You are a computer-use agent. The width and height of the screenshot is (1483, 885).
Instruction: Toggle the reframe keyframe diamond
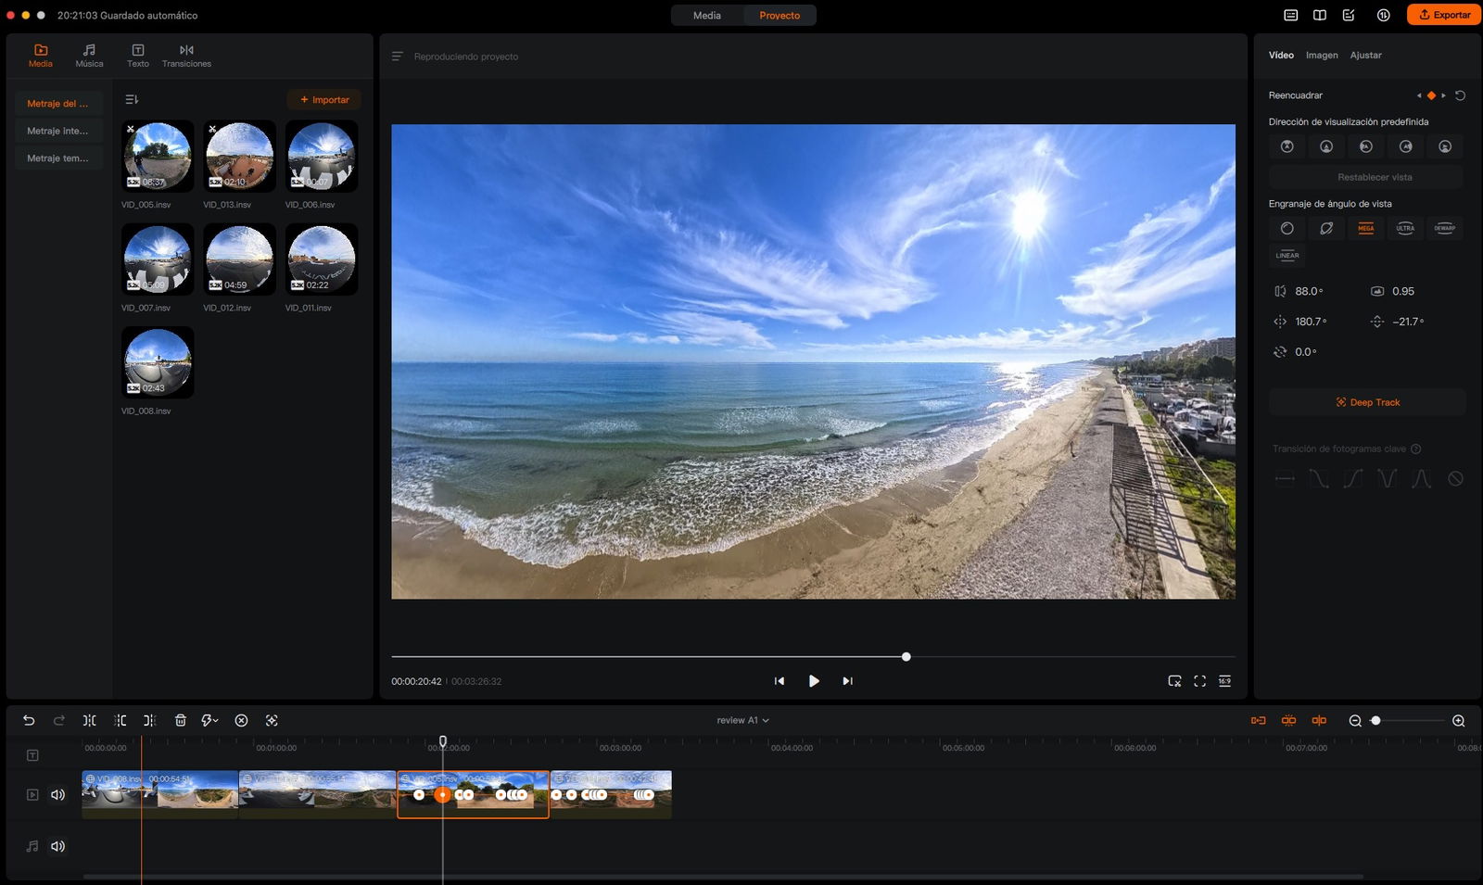pyautogui.click(x=1431, y=95)
